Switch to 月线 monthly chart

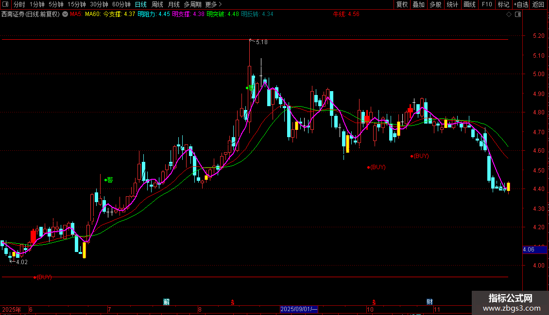click(173, 4)
